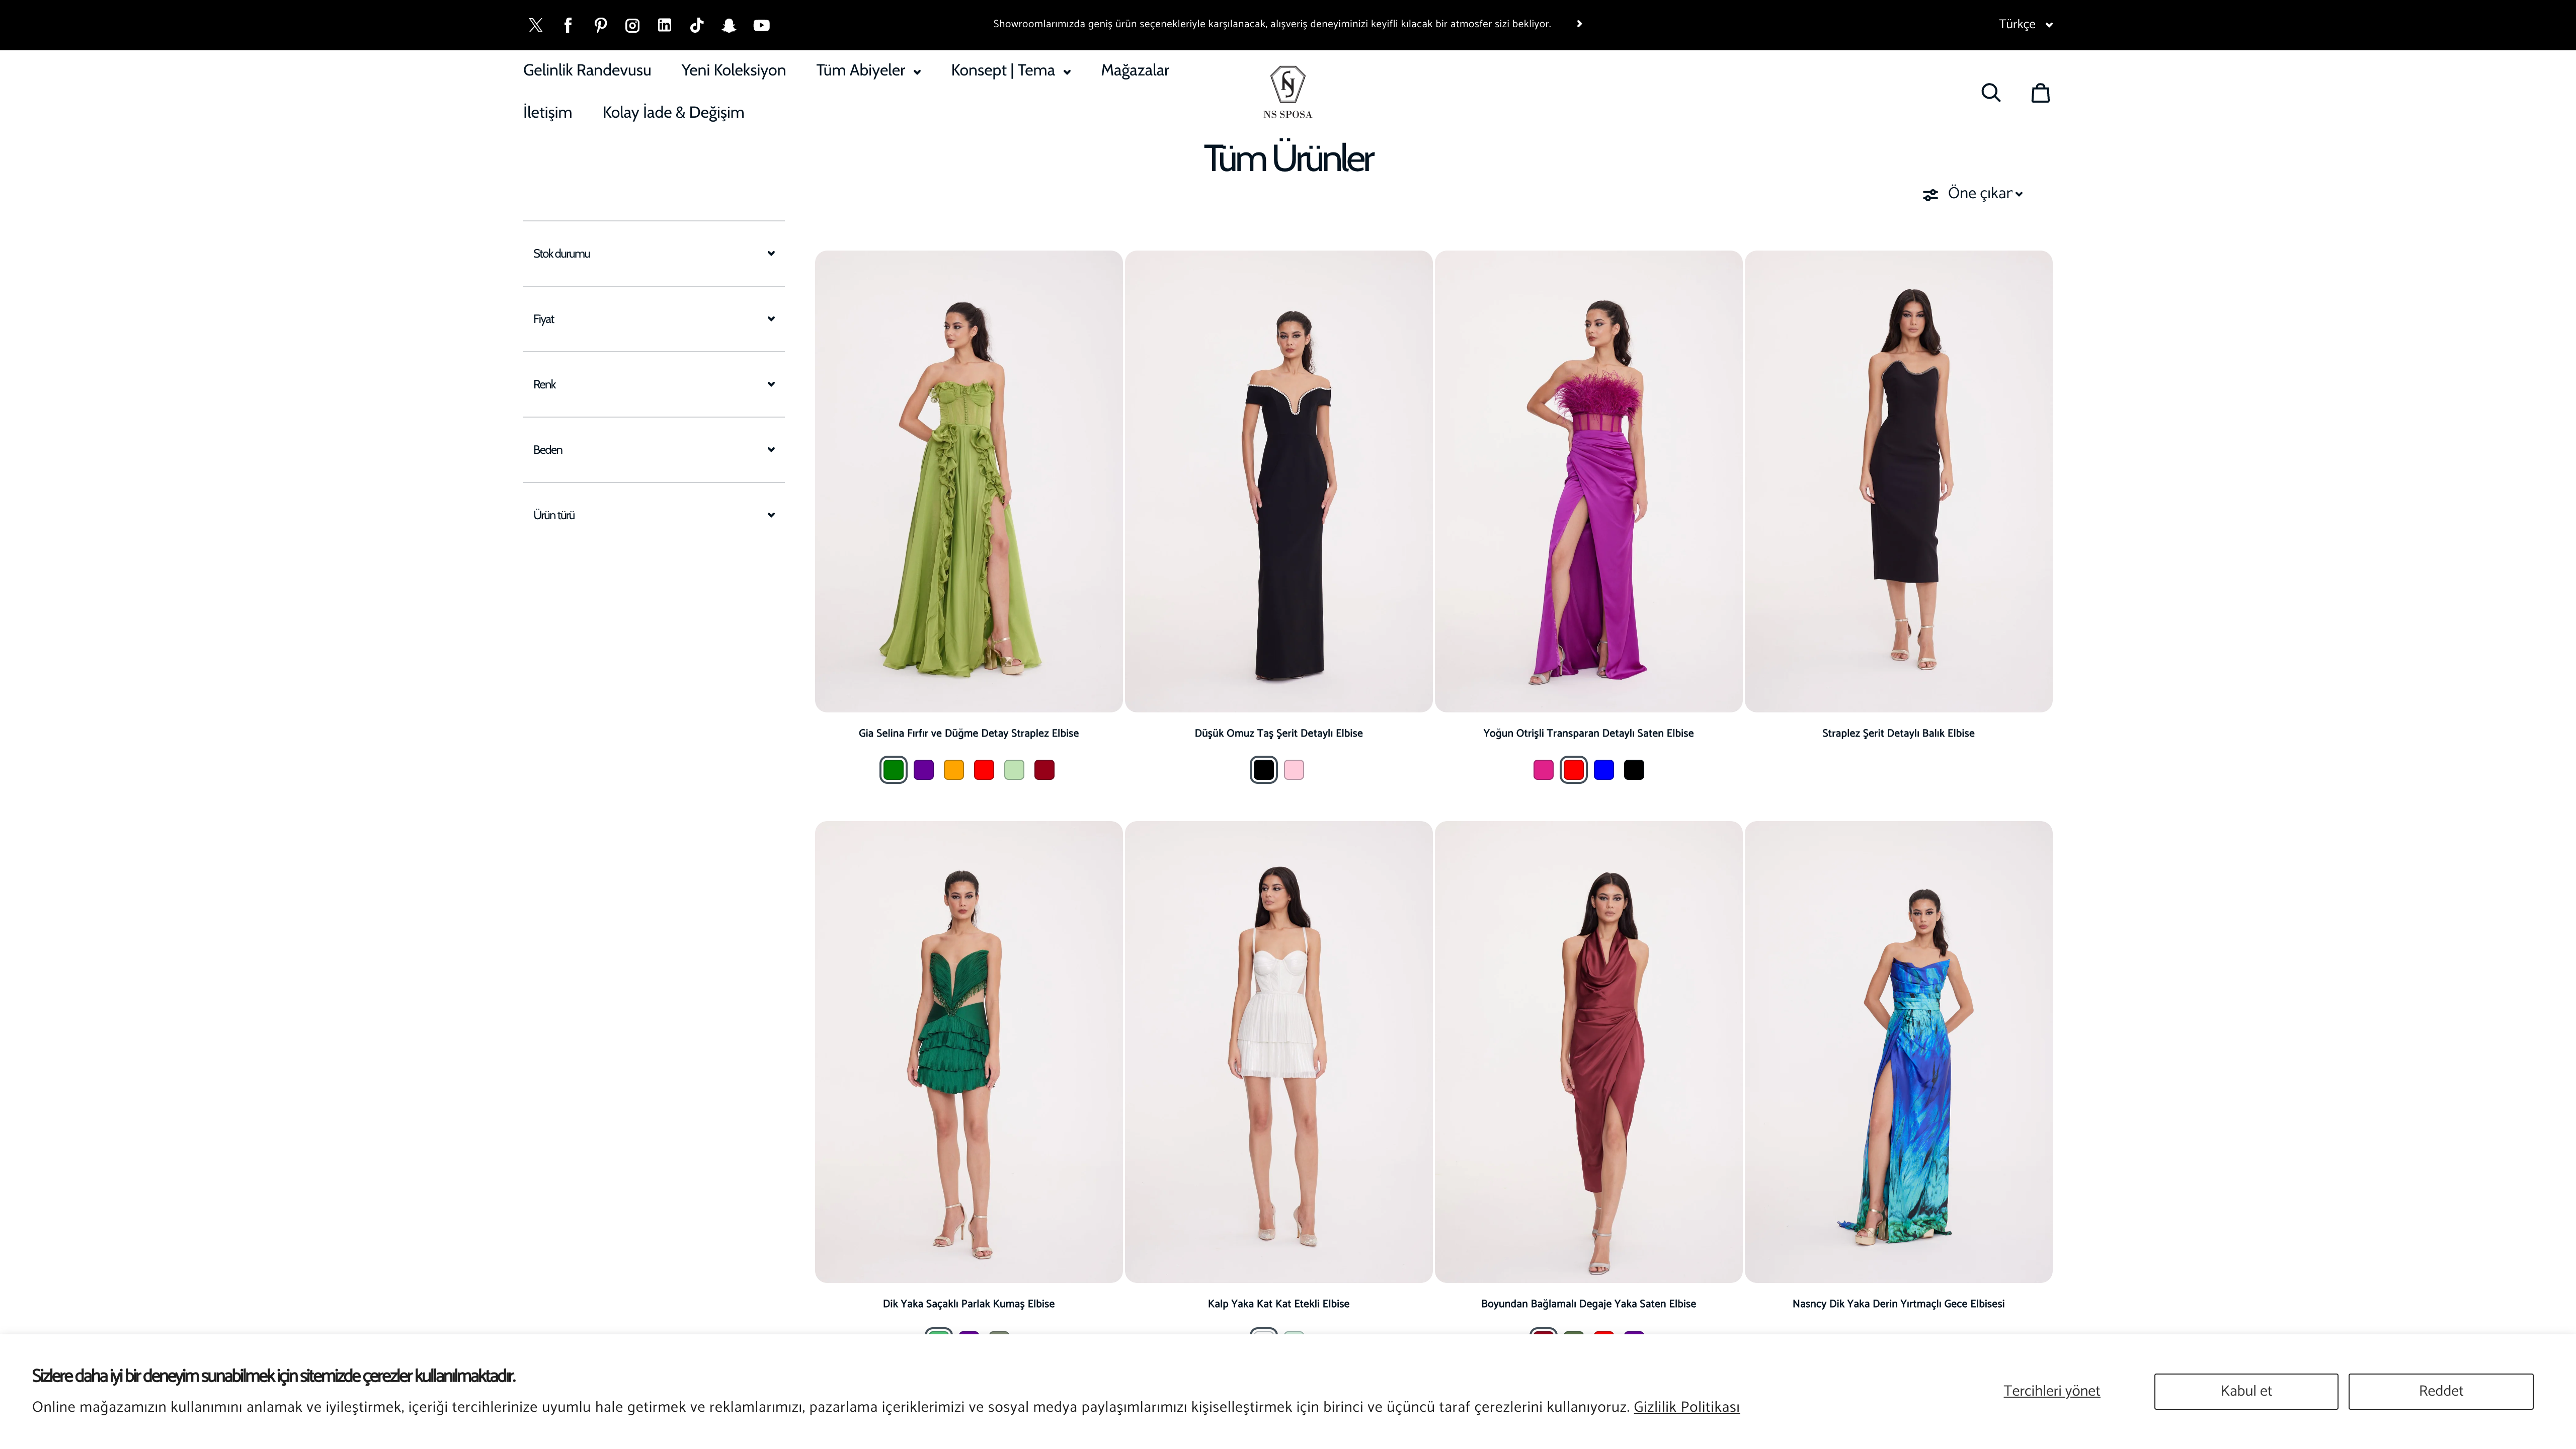Visit the YouTube channel
The image size is (2576, 1449).
(762, 24)
